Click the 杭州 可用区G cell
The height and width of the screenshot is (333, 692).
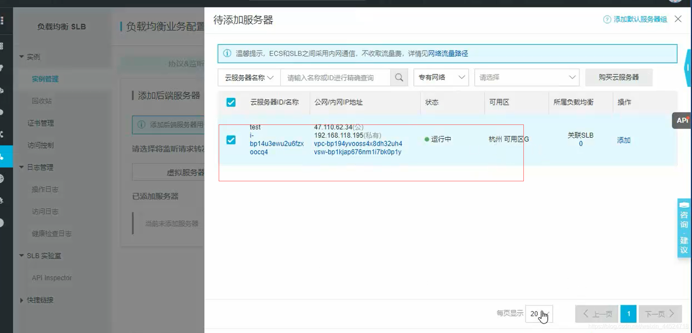[509, 139]
